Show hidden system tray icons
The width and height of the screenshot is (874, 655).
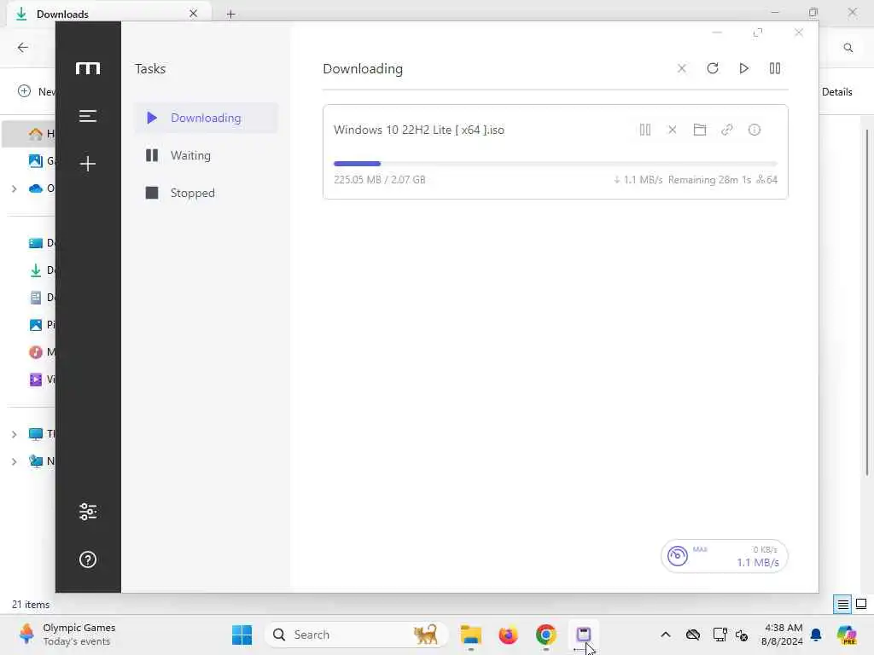pyautogui.click(x=666, y=635)
